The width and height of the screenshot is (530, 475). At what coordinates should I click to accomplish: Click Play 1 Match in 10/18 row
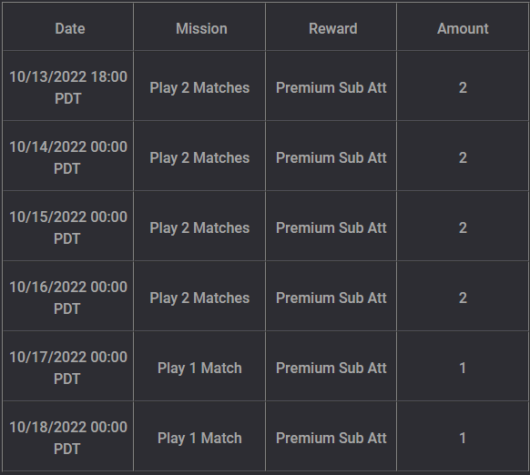pos(199,439)
